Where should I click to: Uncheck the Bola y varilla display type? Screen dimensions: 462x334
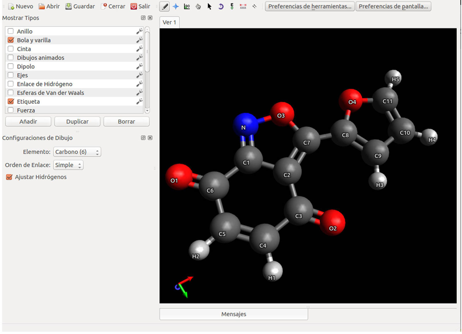coord(11,40)
